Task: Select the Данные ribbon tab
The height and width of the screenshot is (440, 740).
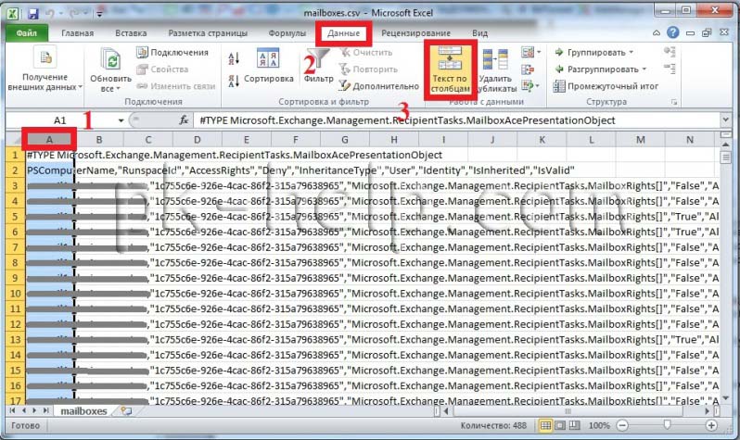Action: (x=343, y=33)
